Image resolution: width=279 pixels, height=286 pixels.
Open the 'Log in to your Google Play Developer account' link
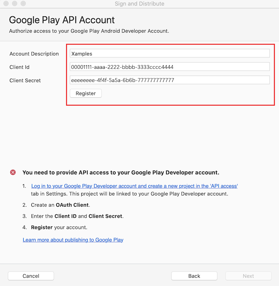pyautogui.click(x=135, y=186)
